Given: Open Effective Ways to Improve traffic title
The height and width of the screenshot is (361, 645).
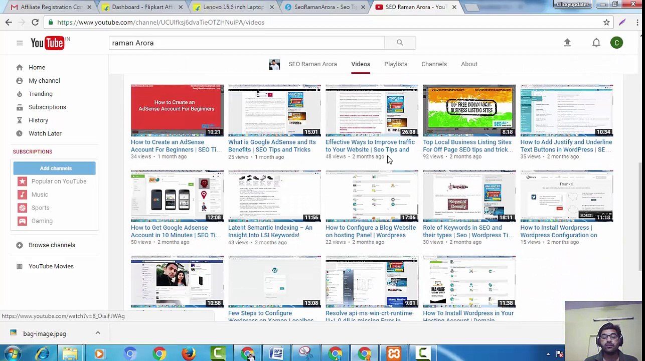Looking at the screenshot, I should 370,146.
